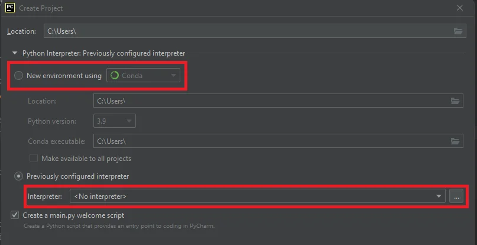477x245 pixels.
Task: Select Previously configured interpreter radio button
Action: click(x=19, y=176)
